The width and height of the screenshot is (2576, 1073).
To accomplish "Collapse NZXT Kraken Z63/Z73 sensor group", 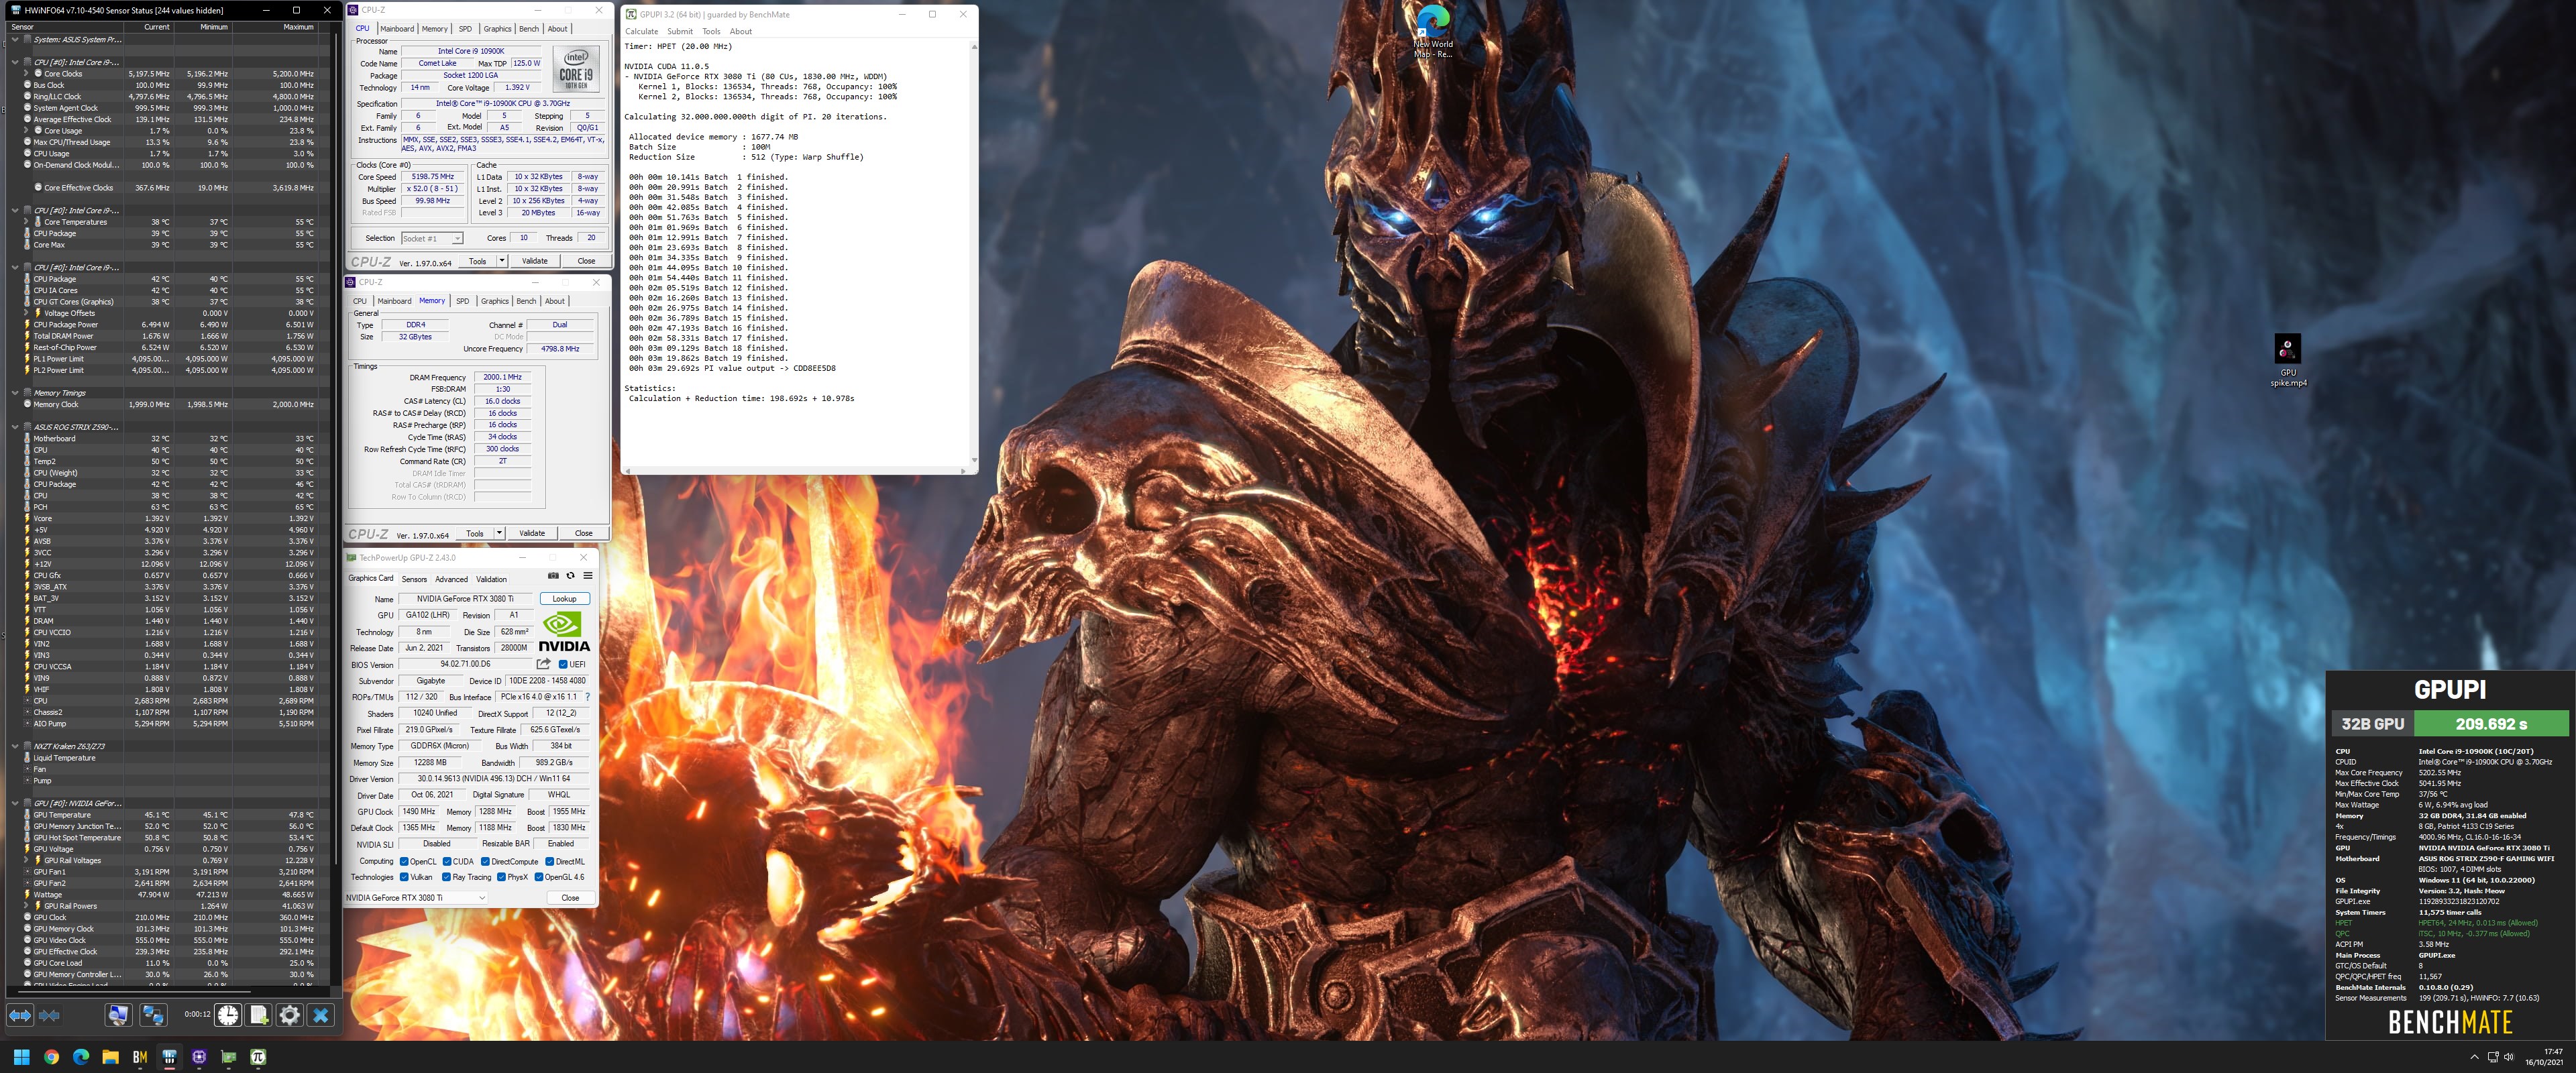I will 15,746.
